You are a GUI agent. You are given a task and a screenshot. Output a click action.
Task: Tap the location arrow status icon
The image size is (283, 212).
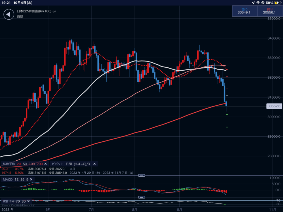click(253, 3)
